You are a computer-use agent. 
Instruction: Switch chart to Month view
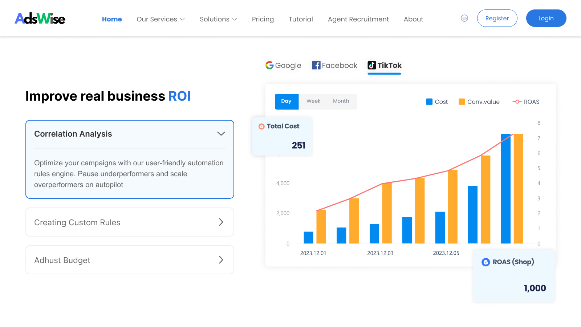[x=341, y=101]
